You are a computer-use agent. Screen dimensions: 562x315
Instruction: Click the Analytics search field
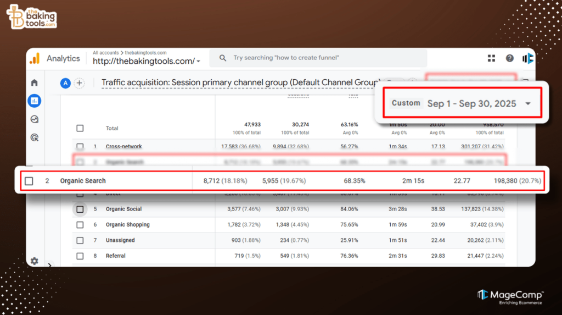pyautogui.click(x=321, y=58)
